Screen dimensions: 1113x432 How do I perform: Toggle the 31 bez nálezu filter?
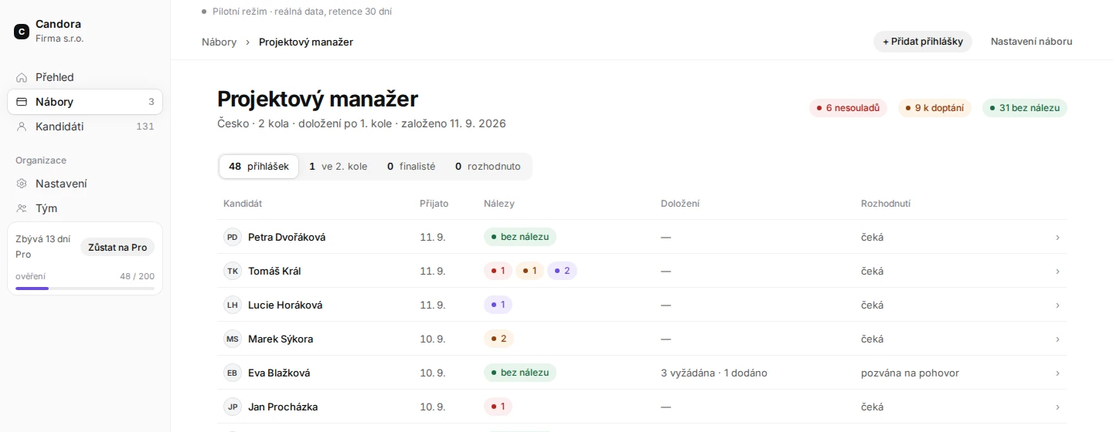(1024, 108)
